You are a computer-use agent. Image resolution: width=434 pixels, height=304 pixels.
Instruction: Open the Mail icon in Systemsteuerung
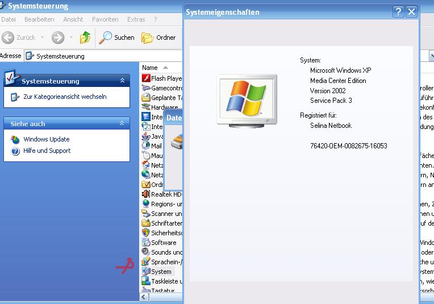(x=146, y=146)
